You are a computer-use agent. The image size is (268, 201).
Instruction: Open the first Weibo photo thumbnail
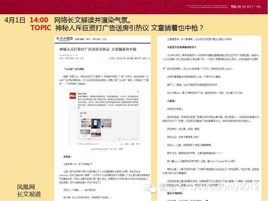coord(85,123)
